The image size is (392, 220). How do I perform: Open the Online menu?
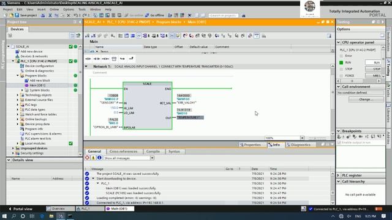(54, 10)
